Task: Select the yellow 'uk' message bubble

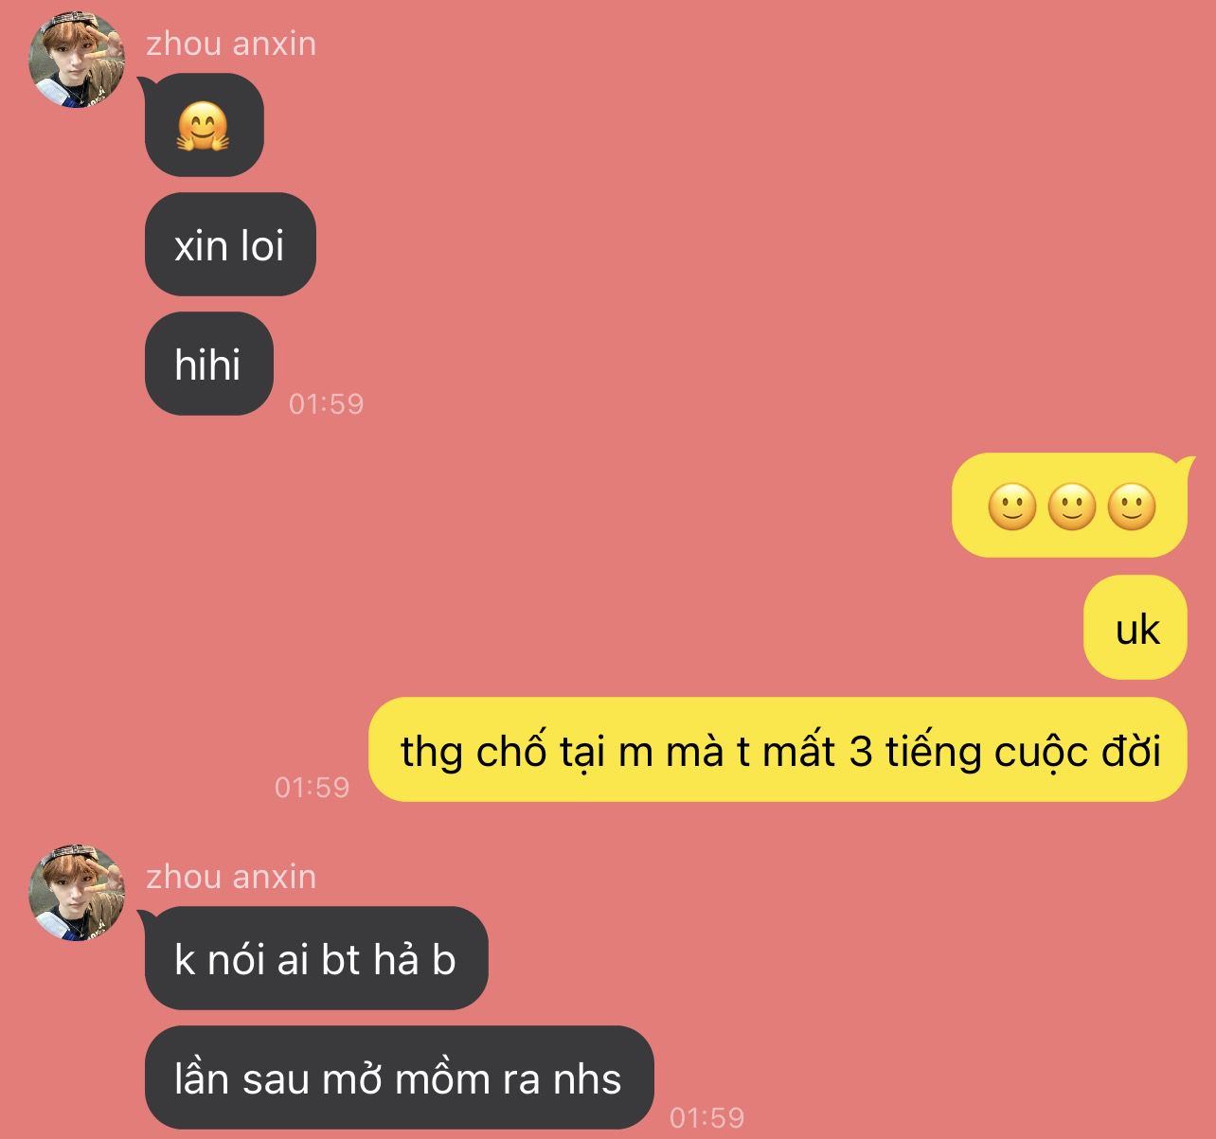Action: point(1136,628)
